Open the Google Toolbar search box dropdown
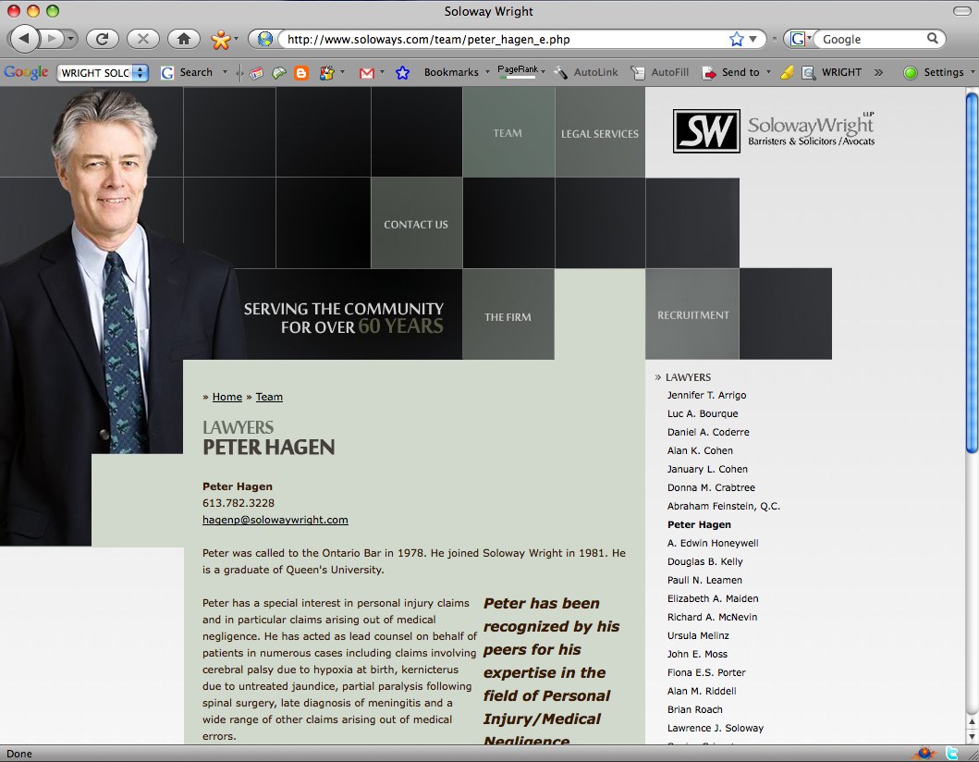979x762 pixels. click(x=141, y=72)
